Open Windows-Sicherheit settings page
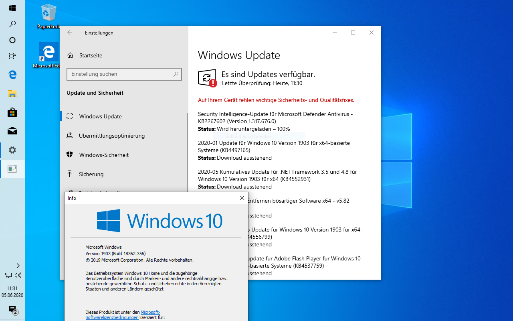Screen dimensions: 513x321 (x=123, y=155)
